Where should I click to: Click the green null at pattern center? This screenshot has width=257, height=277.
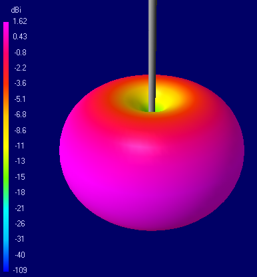[x=153, y=109]
